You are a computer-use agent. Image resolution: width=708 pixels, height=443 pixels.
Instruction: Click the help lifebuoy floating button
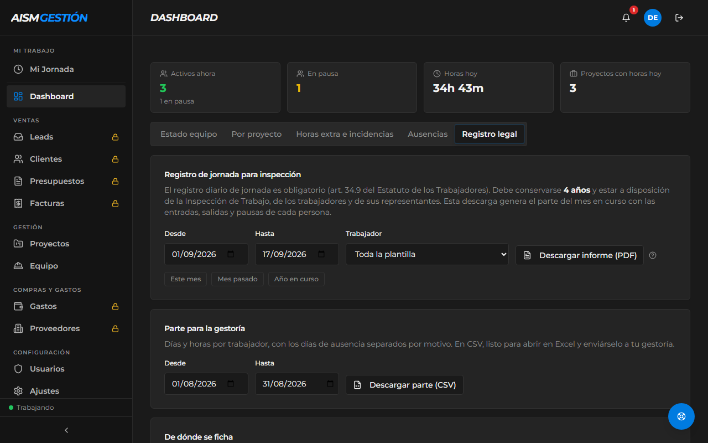pos(681,416)
